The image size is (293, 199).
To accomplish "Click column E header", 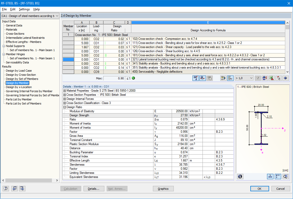I will [x=208, y=22].
